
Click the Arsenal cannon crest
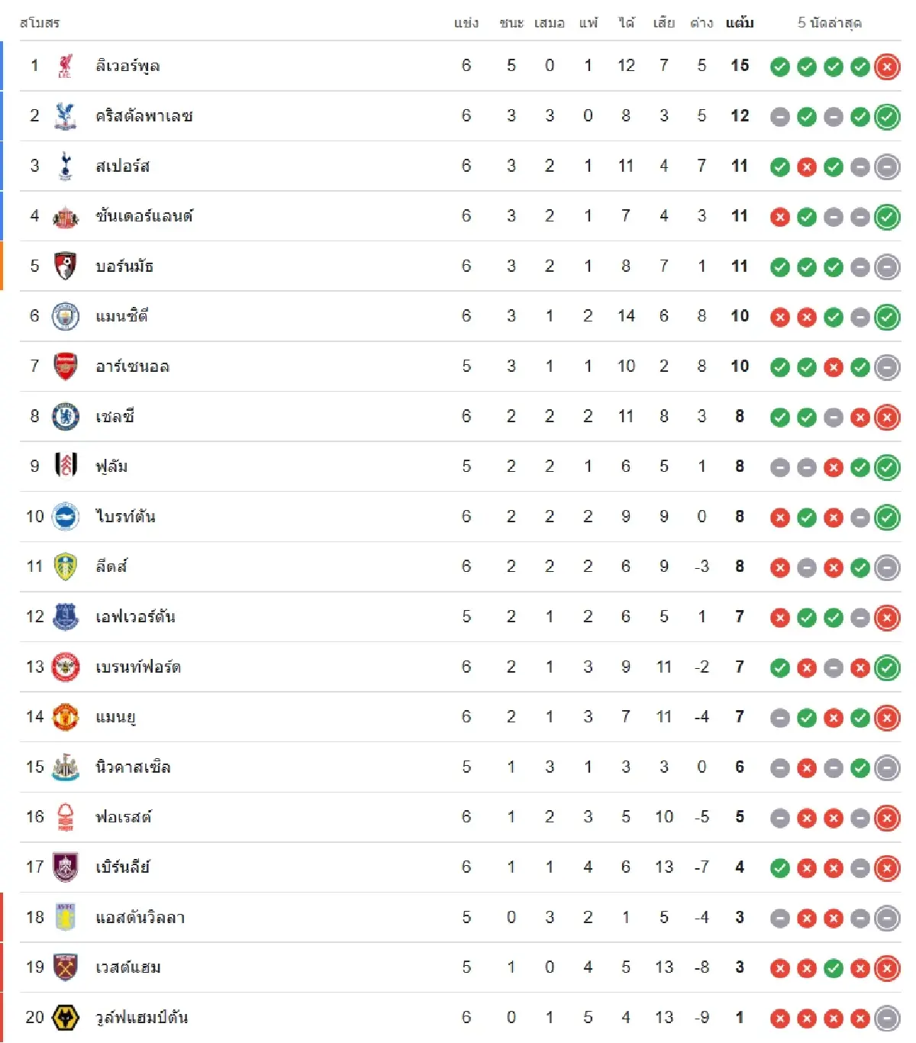66,367
